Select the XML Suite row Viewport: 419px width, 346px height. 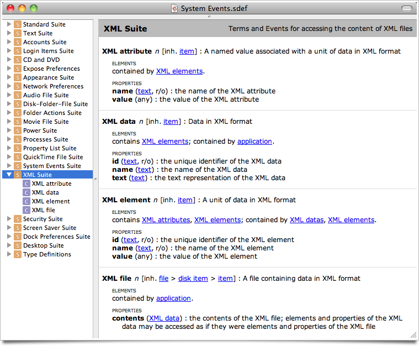[47, 175]
